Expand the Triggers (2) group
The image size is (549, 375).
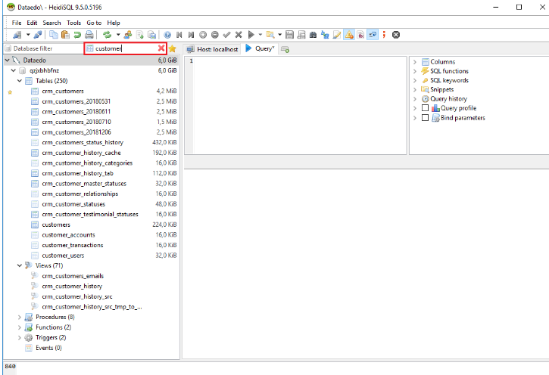click(20, 338)
